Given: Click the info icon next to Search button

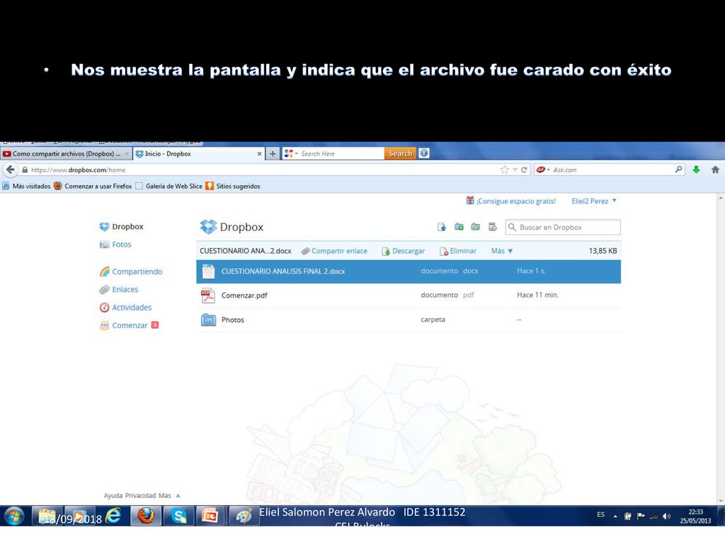Looking at the screenshot, I should 424,153.
